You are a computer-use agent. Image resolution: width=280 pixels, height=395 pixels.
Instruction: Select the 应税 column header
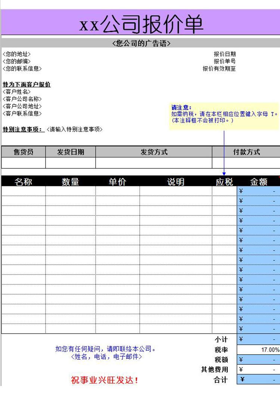pos(224,182)
